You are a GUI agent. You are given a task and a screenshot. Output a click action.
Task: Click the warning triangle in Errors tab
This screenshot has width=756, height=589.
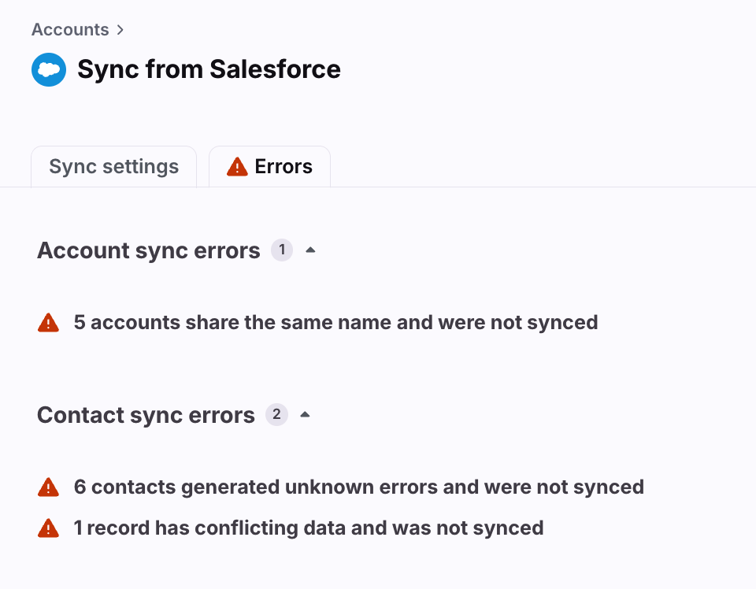coord(237,167)
